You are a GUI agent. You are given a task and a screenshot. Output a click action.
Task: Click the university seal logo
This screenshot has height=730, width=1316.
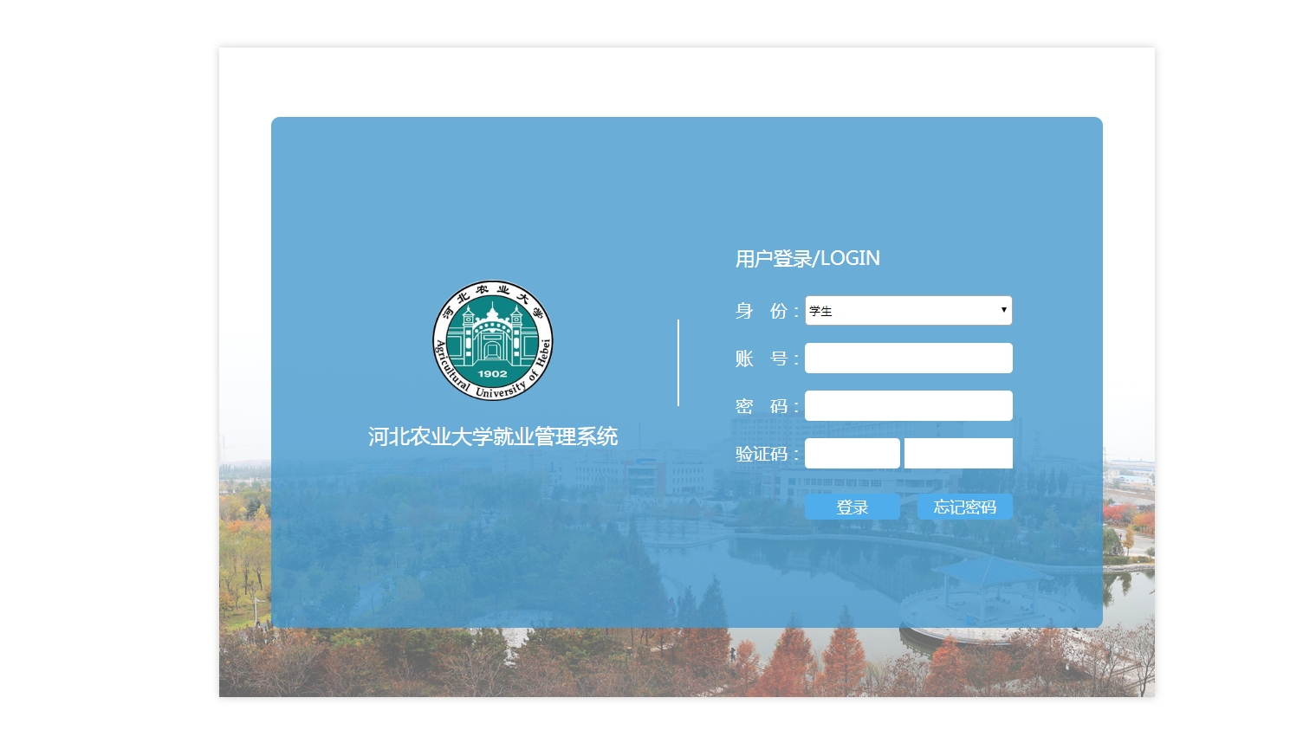tap(492, 339)
